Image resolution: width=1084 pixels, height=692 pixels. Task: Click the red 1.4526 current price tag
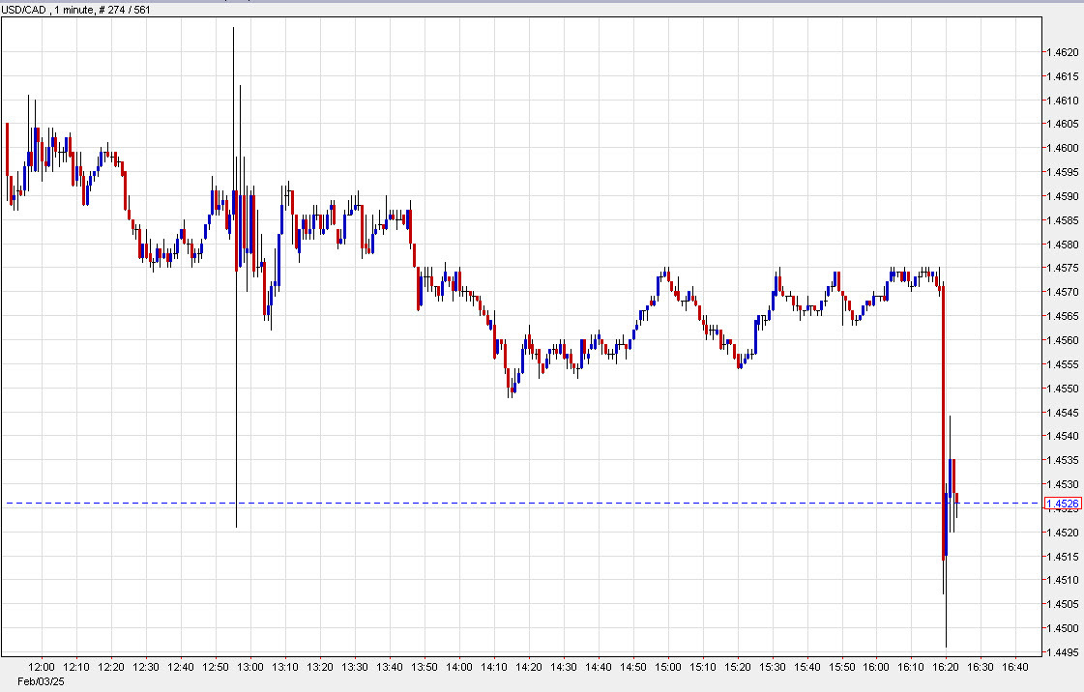[x=1063, y=504]
